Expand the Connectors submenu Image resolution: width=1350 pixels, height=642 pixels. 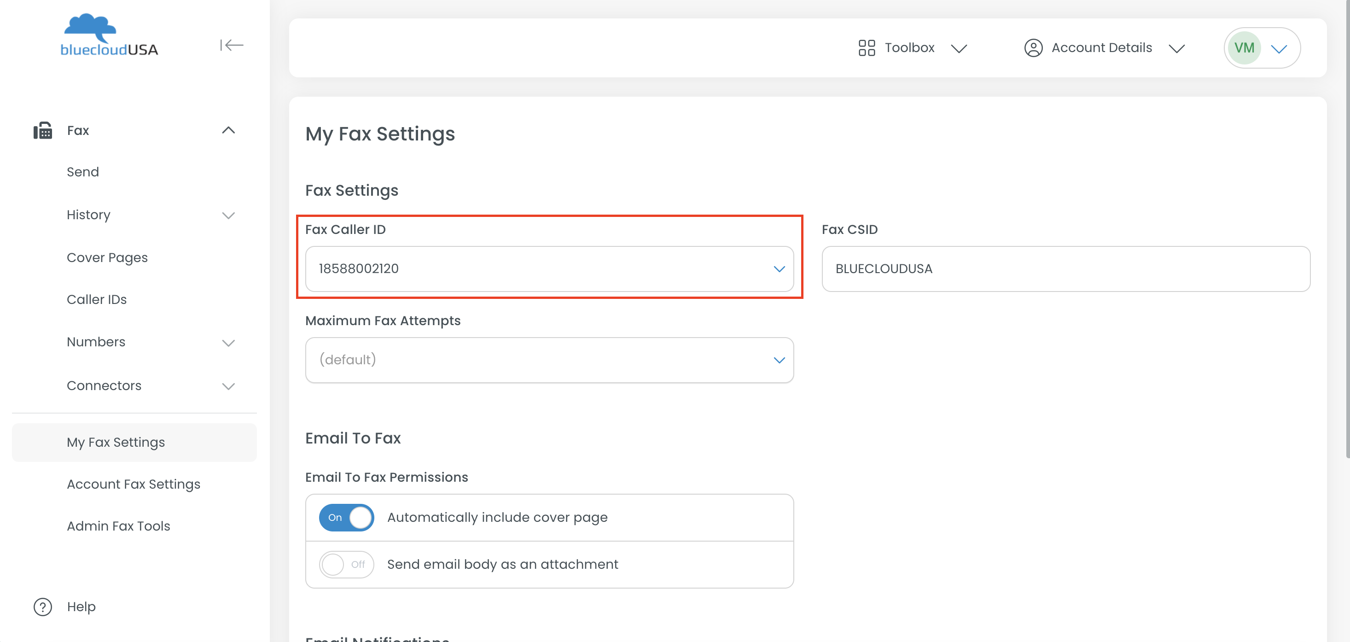(228, 386)
